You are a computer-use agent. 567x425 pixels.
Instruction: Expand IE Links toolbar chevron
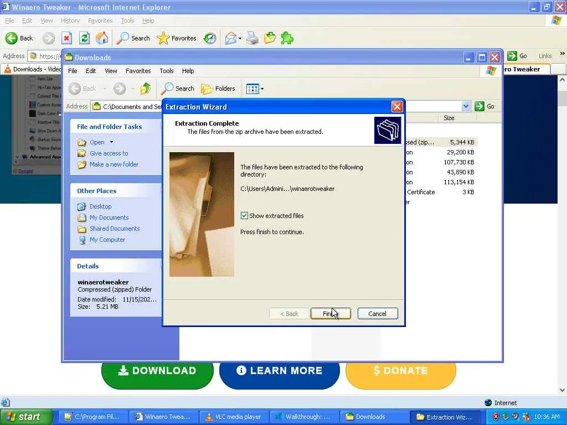563,54
